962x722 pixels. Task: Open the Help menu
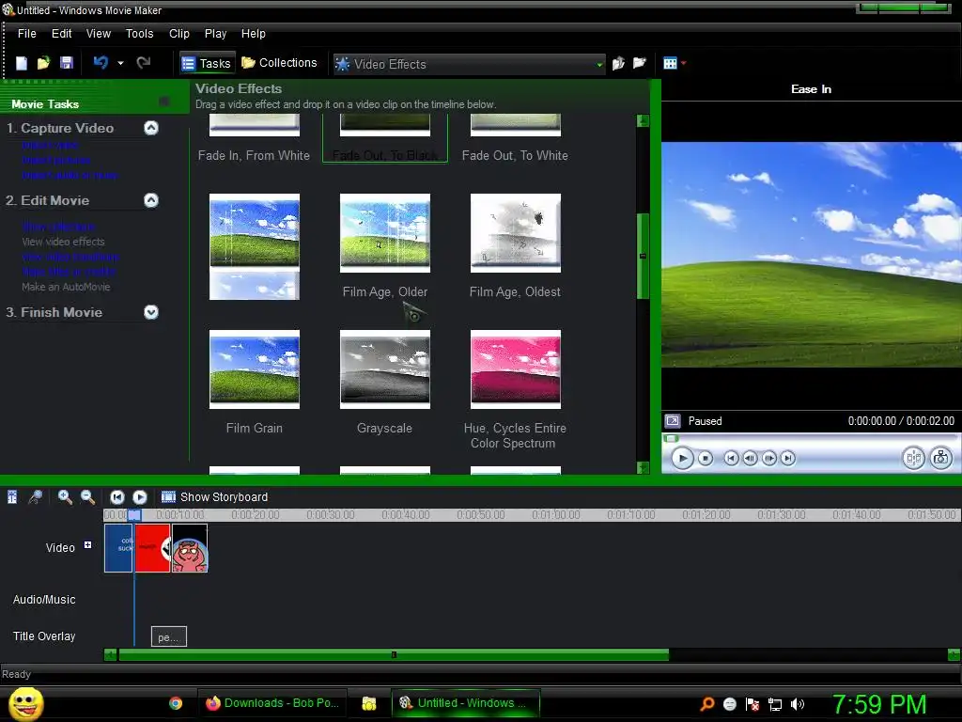253,34
